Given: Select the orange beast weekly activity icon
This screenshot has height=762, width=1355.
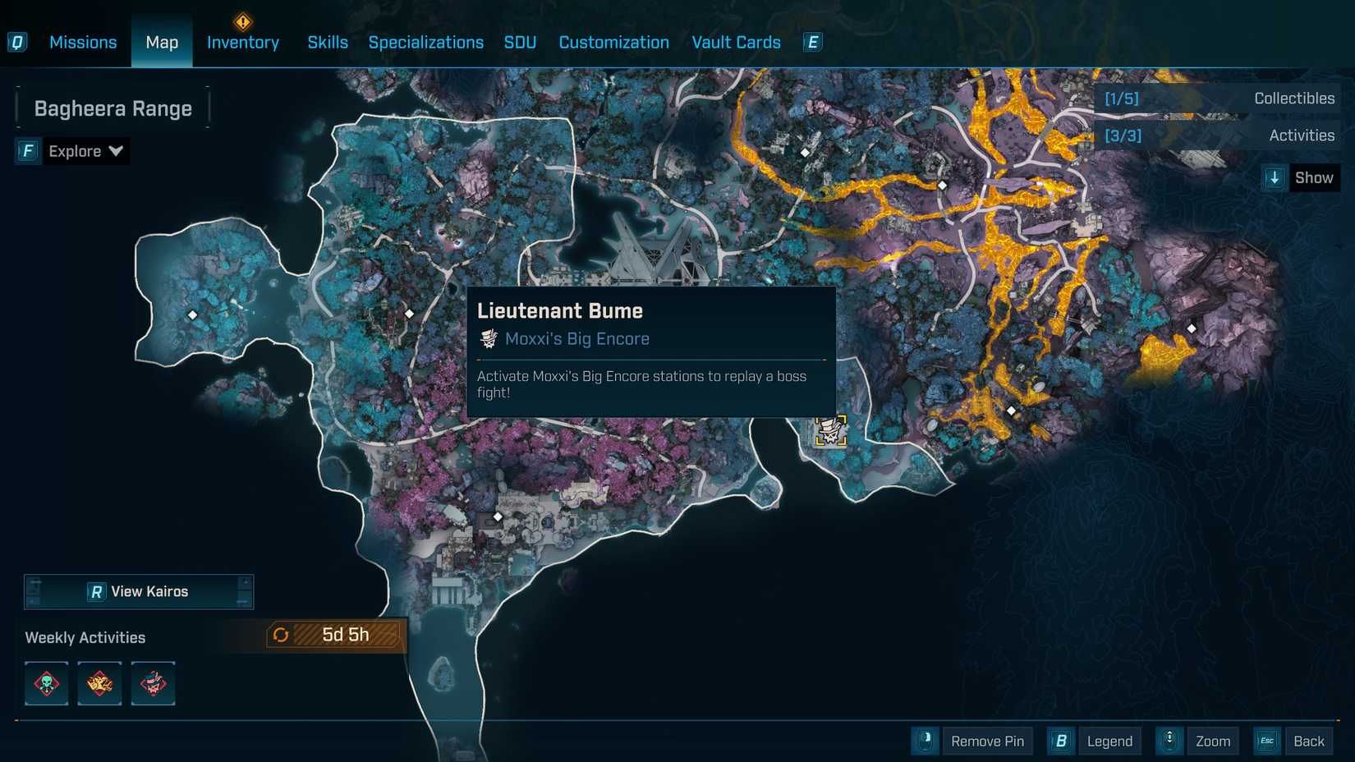Looking at the screenshot, I should click(99, 683).
